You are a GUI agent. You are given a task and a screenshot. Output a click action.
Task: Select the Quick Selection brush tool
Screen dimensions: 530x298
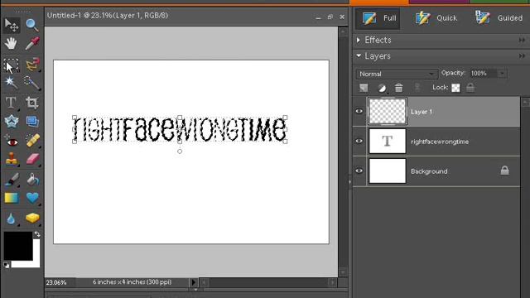pyautogui.click(x=32, y=83)
